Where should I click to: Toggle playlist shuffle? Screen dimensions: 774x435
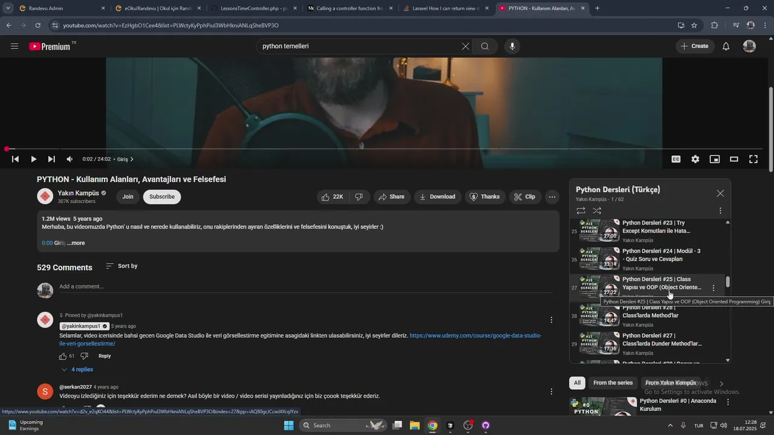click(597, 211)
